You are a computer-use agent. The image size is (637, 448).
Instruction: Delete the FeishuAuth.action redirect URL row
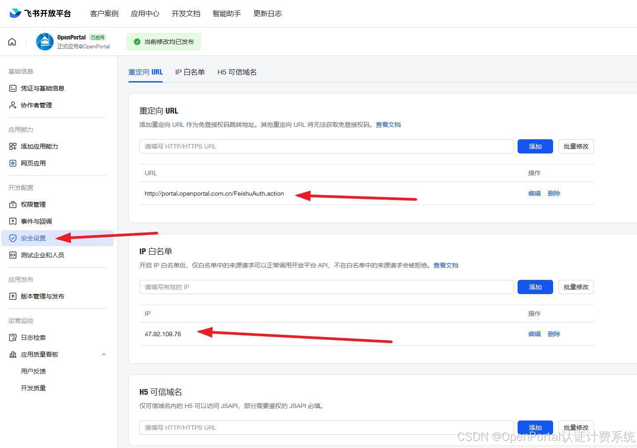coord(554,193)
